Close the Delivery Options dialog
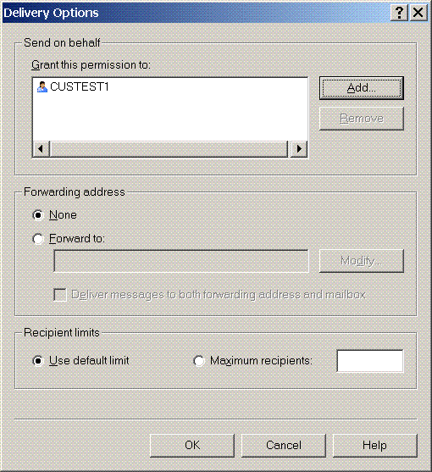Screen dimensions: 432x472 pyautogui.click(x=418, y=13)
